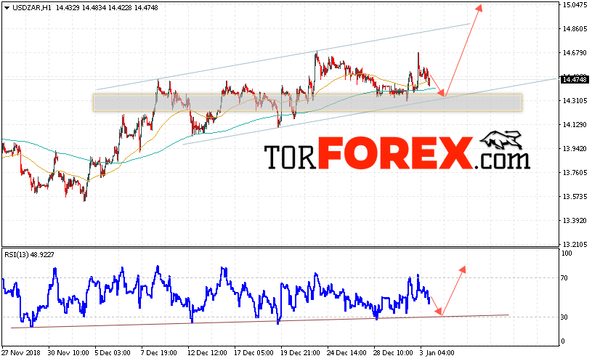
Task: Select the RSI red upward arrow tip
Action: [463, 269]
